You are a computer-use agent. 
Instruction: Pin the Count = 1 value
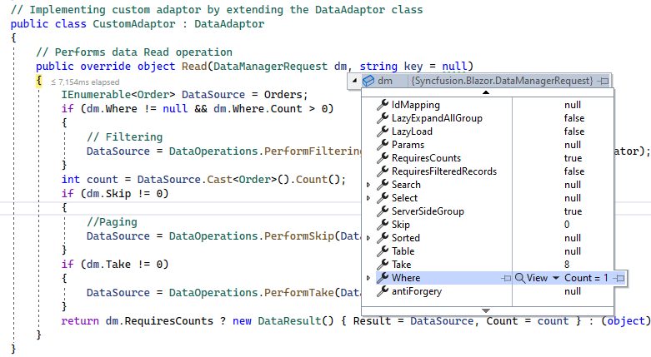tap(619, 278)
